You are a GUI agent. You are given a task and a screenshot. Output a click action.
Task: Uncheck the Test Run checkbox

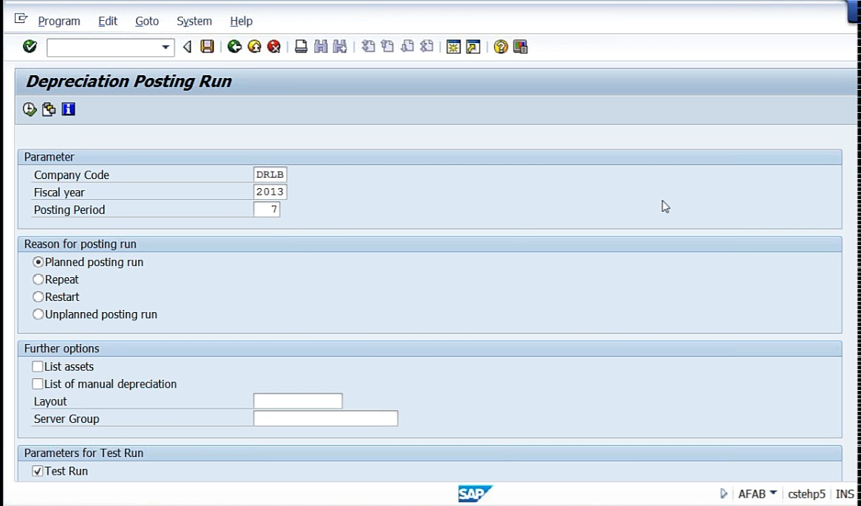click(x=37, y=471)
